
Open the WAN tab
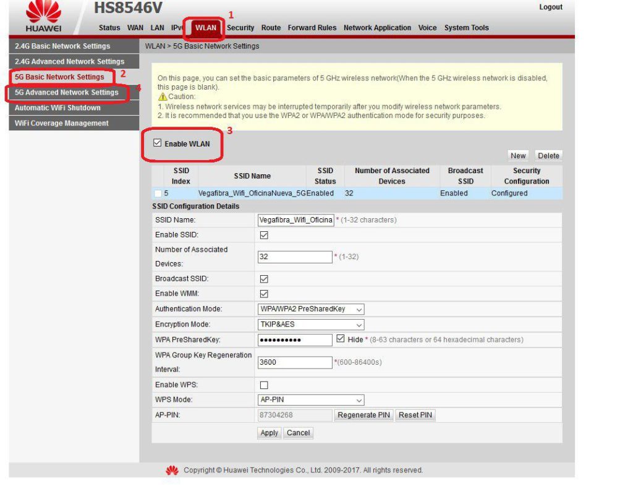[135, 28]
